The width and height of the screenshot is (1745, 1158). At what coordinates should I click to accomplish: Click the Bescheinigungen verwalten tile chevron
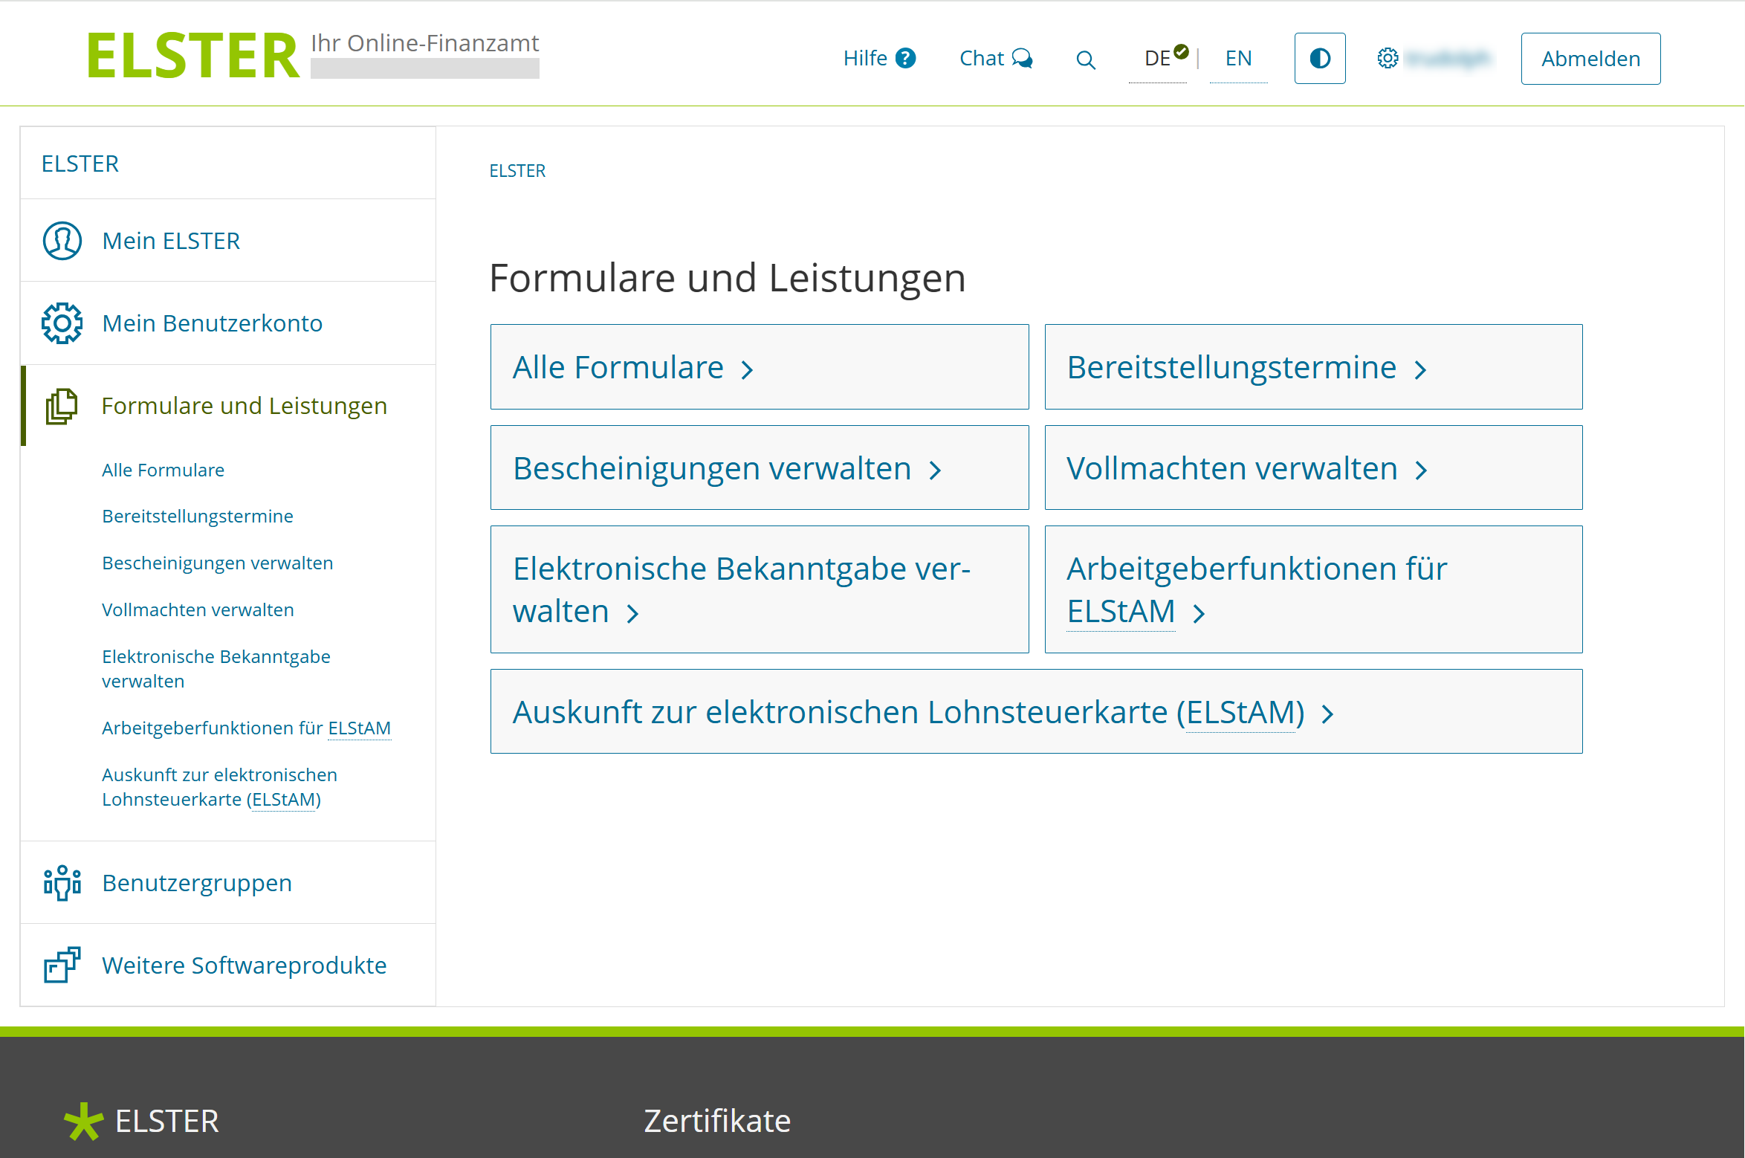tap(935, 470)
